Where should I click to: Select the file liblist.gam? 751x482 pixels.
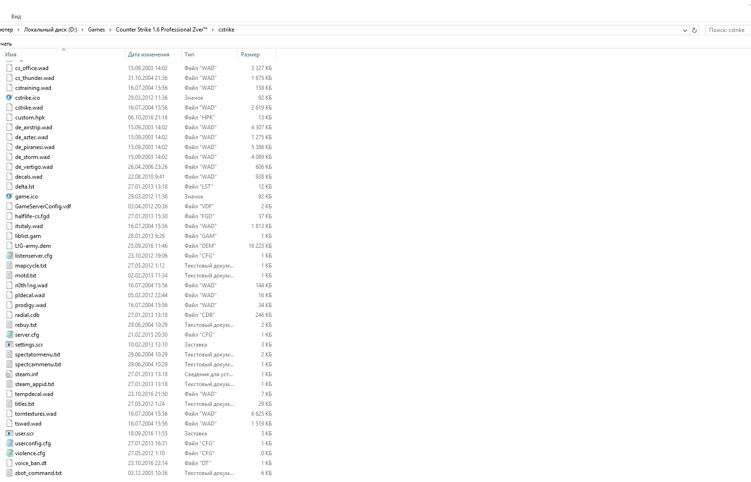pyautogui.click(x=28, y=236)
